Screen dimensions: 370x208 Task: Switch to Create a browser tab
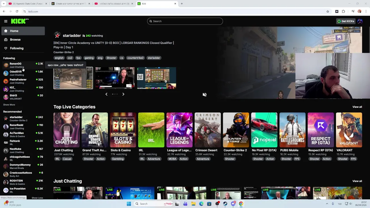point(71,4)
